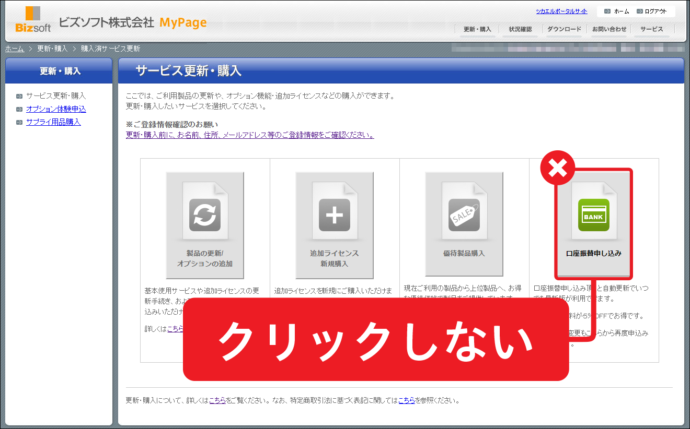This screenshot has height=429, width=690.
Task: Open the 追加ライセンス新規購入 tile
Action: 335,225
